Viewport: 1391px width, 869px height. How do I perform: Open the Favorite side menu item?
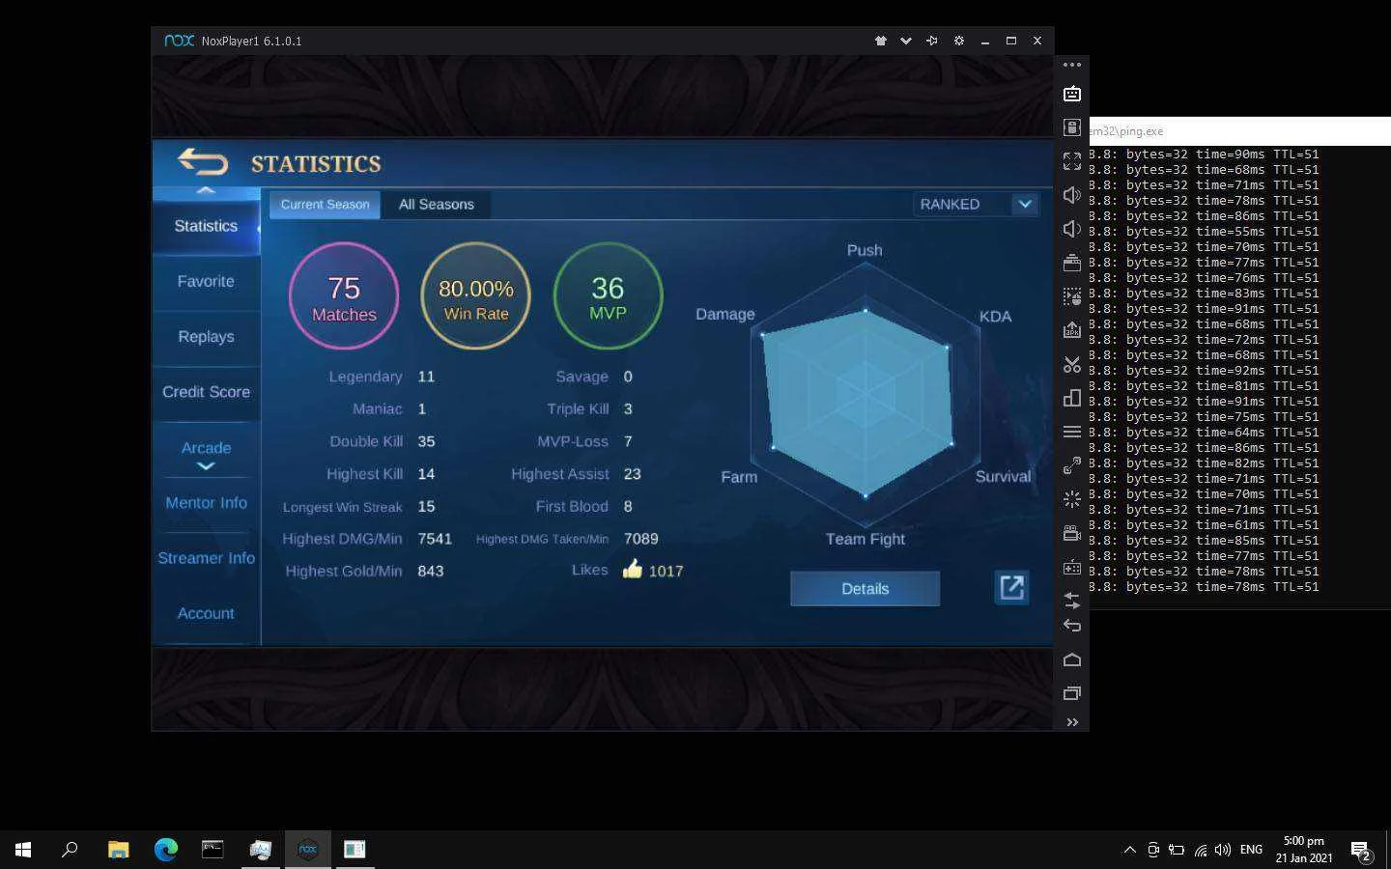[x=206, y=281]
